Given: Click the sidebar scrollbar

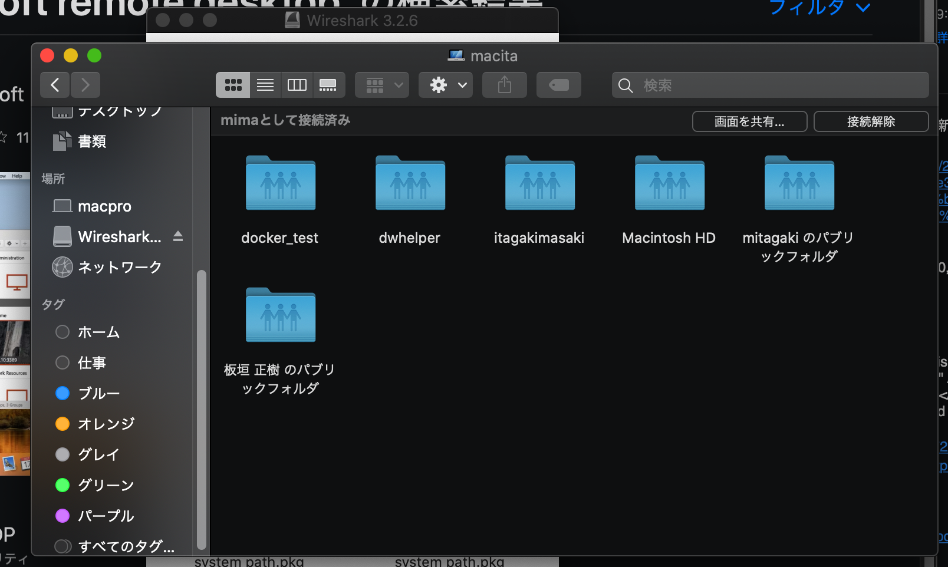Looking at the screenshot, I should coord(202,410).
